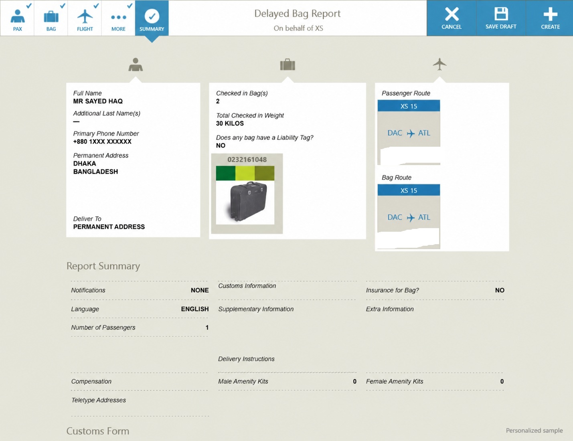Click the Female Amenity Kits count

tap(502, 382)
